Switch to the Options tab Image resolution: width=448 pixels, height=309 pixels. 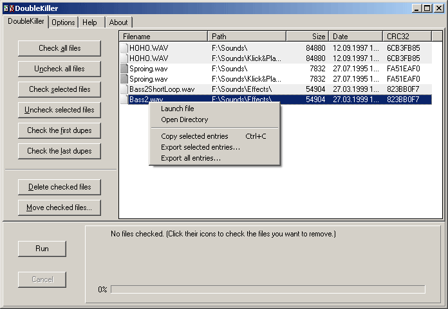point(63,22)
